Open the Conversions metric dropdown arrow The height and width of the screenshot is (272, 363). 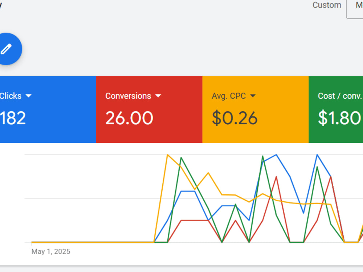pos(158,96)
